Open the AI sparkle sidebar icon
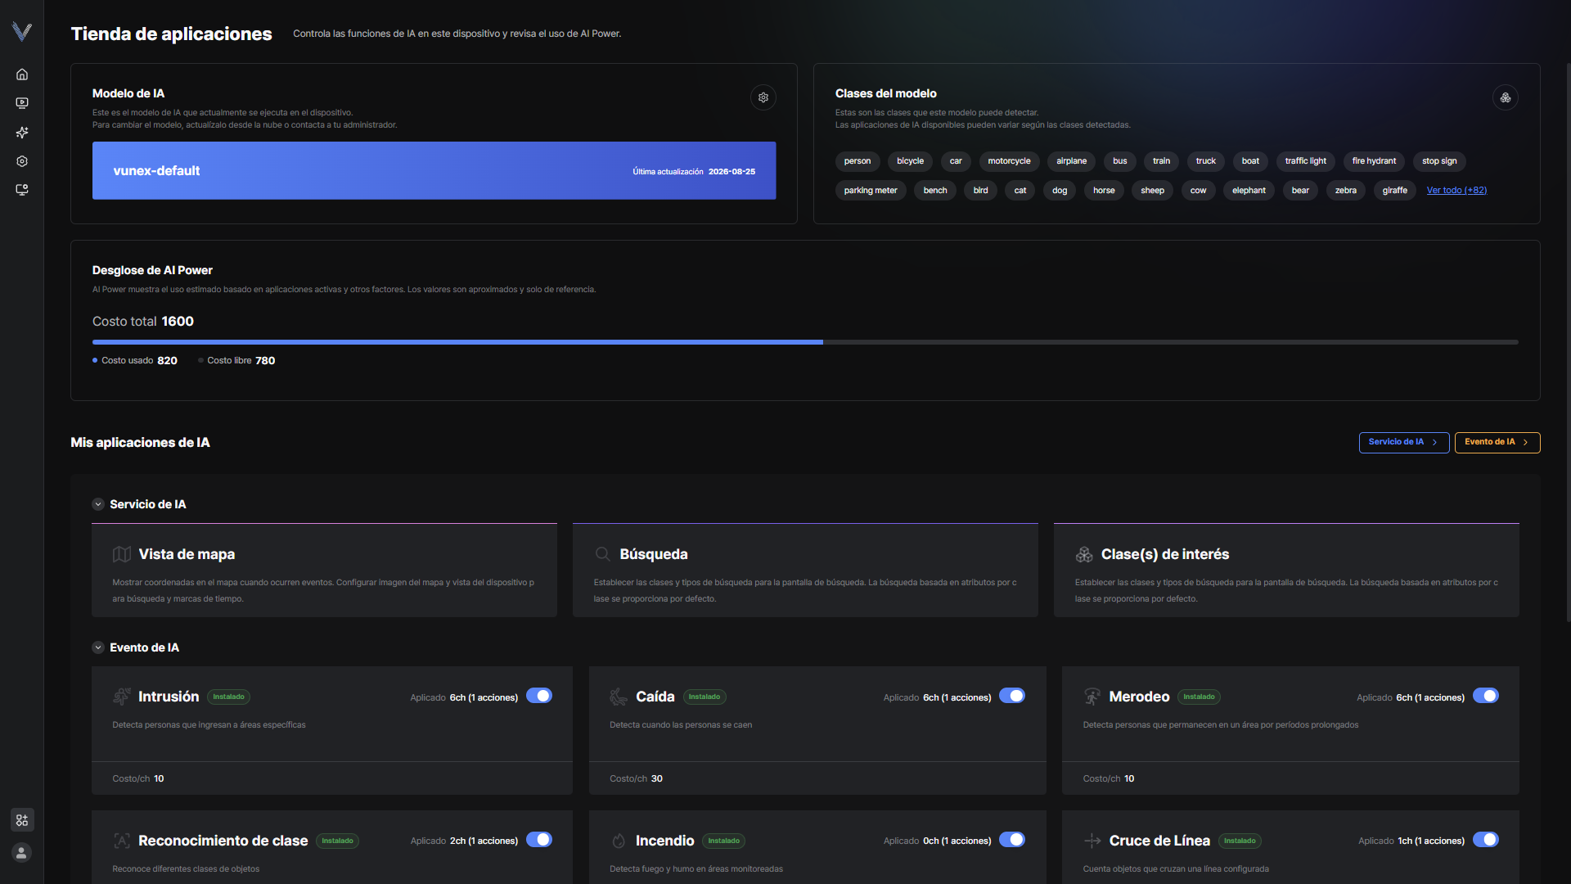The width and height of the screenshot is (1571, 884). (22, 133)
